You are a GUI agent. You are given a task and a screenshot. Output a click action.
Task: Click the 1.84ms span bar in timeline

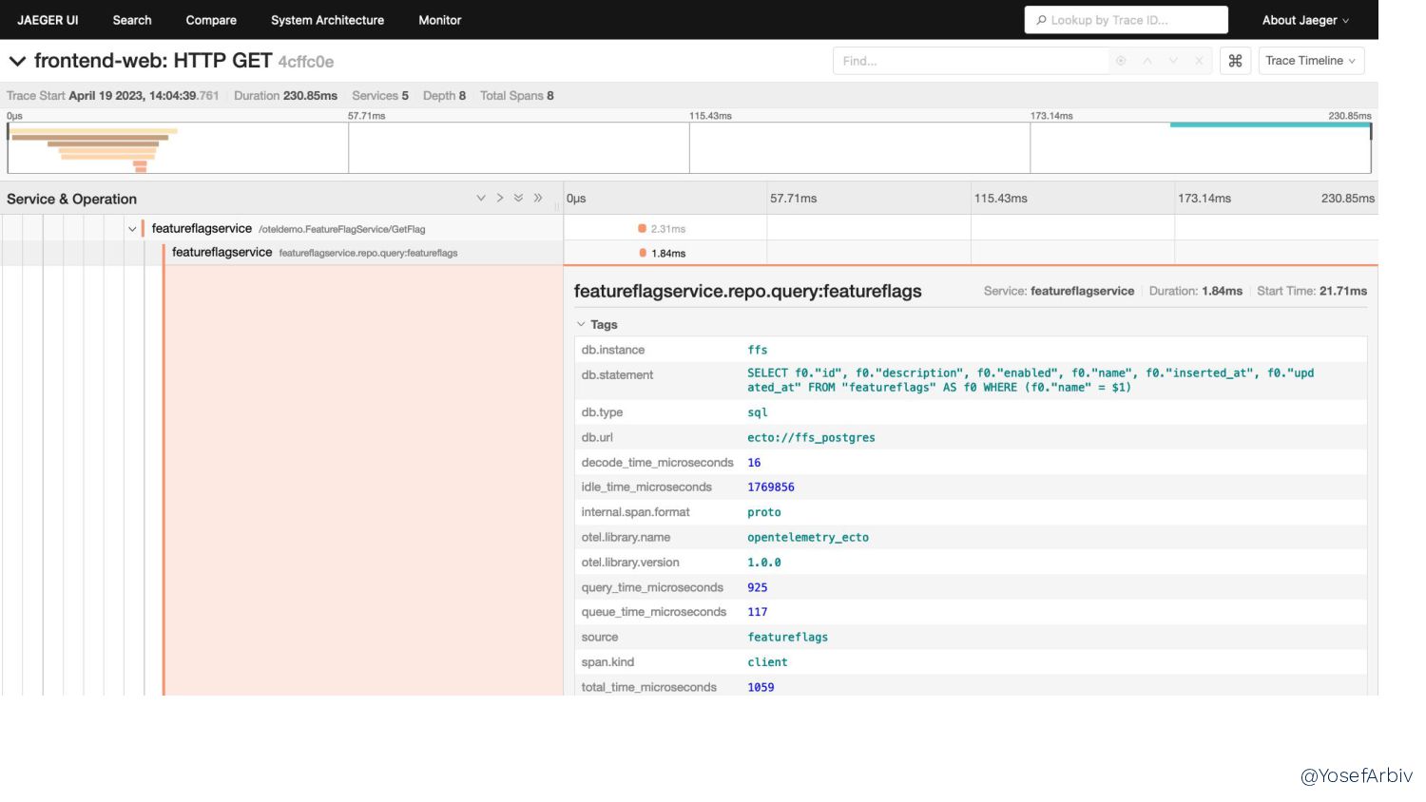[x=643, y=253]
